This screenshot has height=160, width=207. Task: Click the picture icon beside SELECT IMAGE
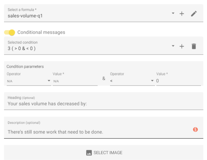[89, 153]
